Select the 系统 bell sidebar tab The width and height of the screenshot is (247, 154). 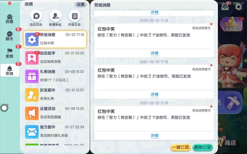click(x=10, y=70)
